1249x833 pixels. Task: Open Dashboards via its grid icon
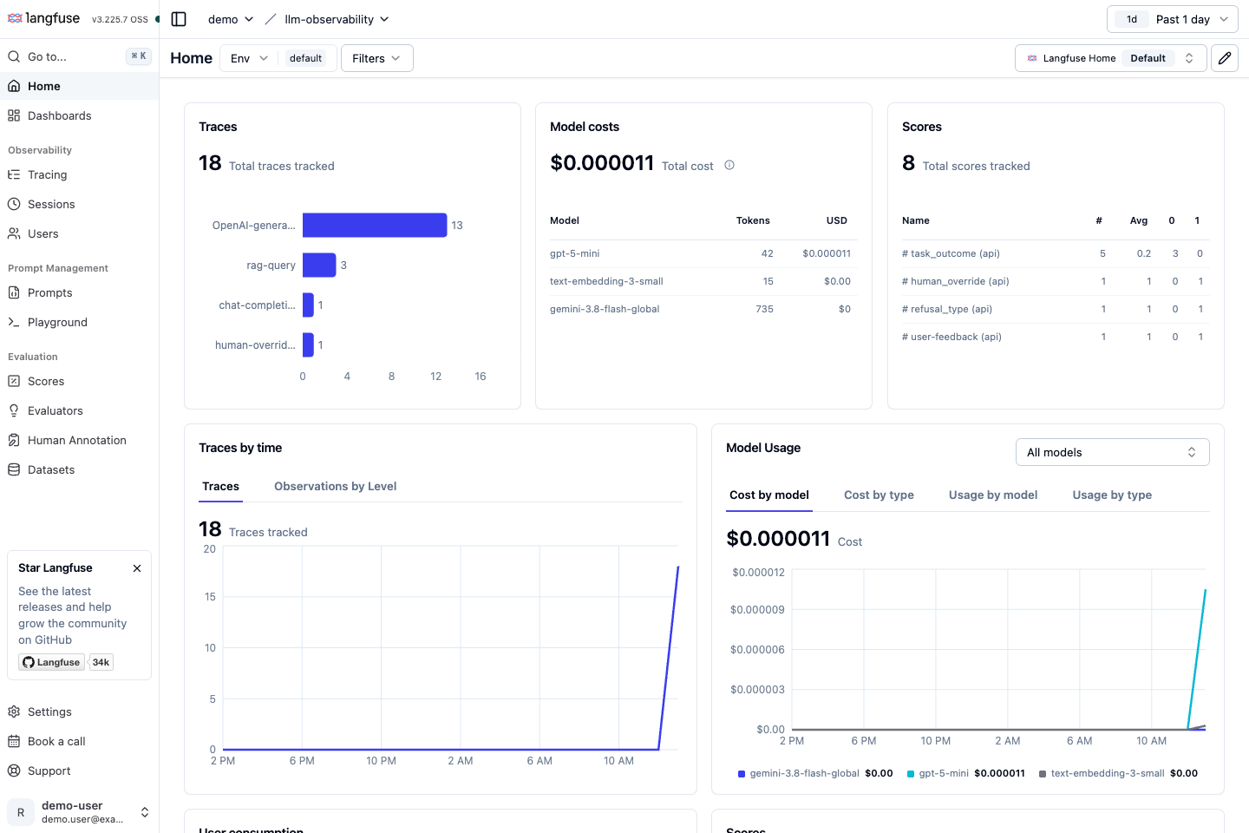[14, 115]
